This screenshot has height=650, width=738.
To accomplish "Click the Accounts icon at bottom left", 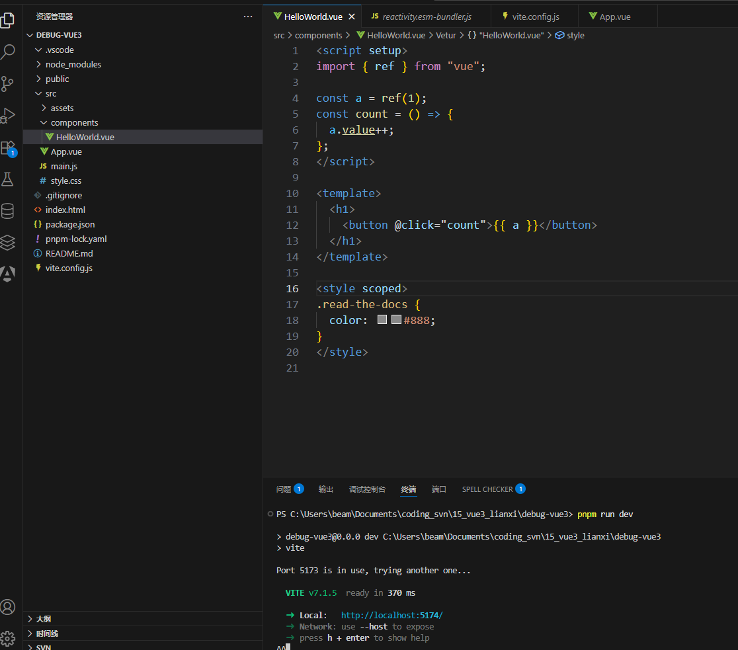I will tap(9, 606).
